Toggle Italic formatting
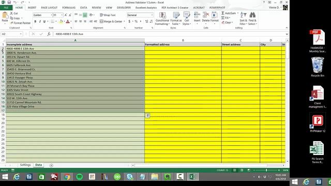The height and width of the screenshot is (186, 331). (40, 21)
